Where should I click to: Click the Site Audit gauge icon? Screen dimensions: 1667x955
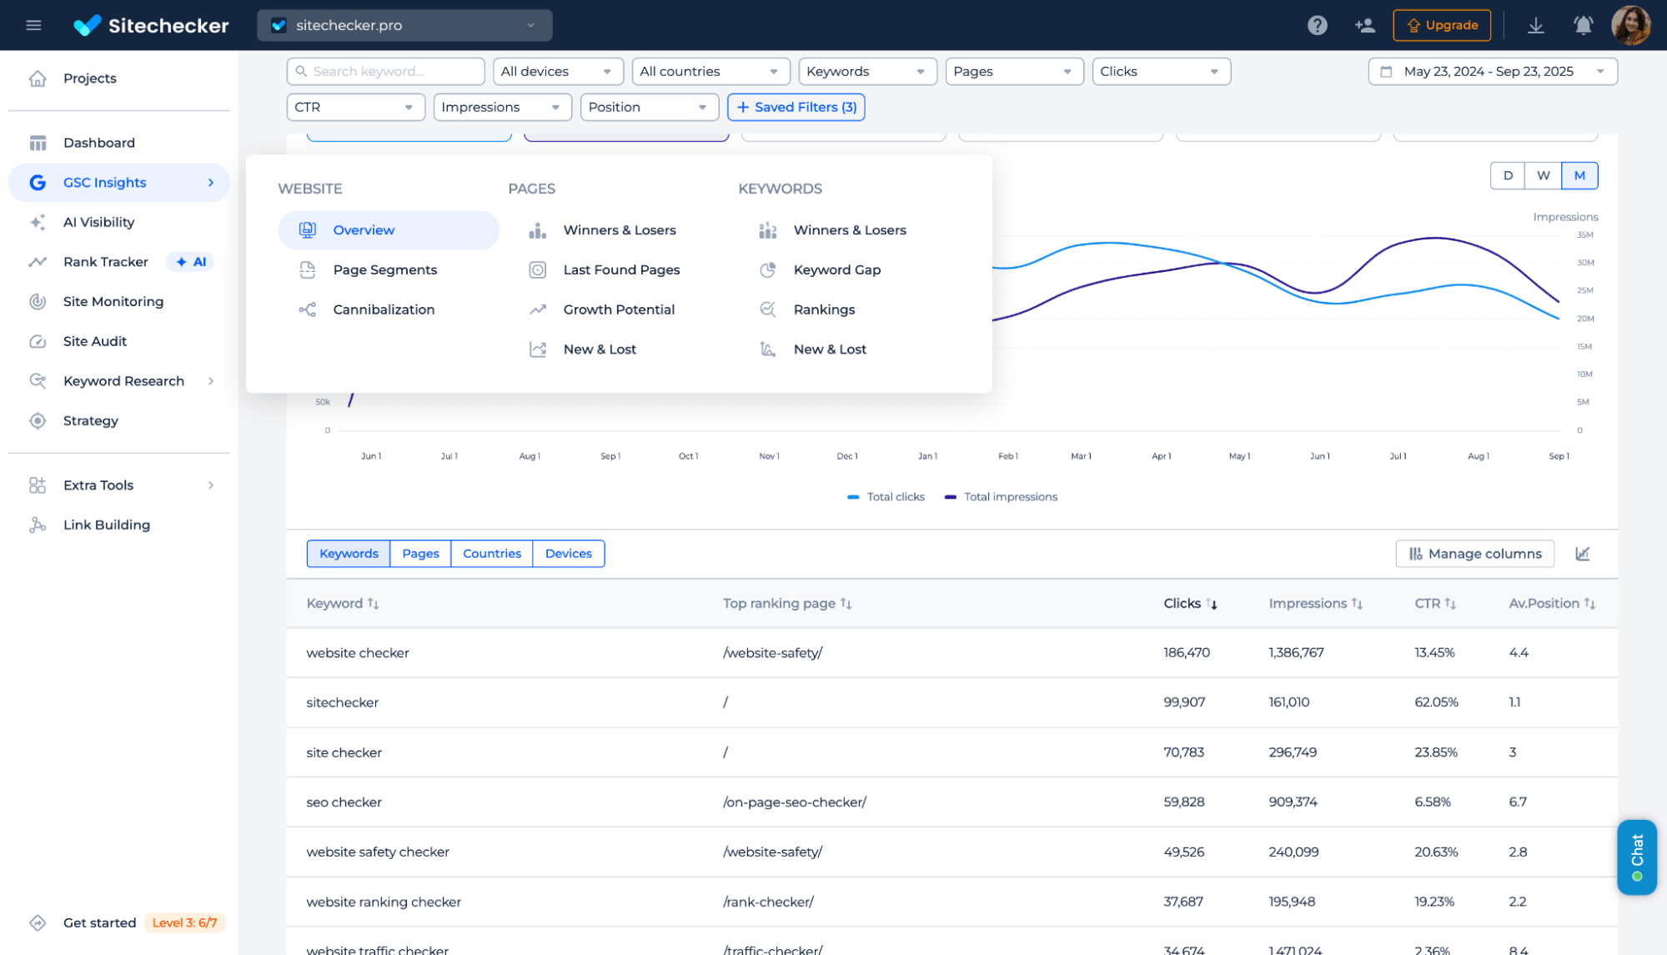coord(38,341)
